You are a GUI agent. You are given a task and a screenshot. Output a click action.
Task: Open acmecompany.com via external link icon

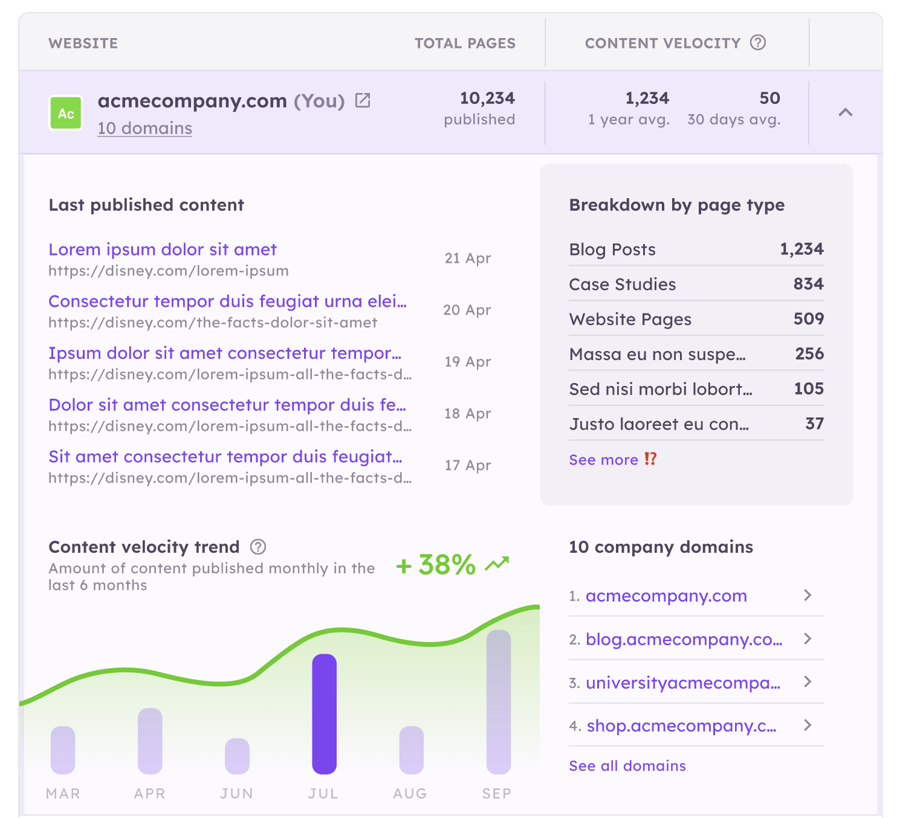[x=363, y=101]
